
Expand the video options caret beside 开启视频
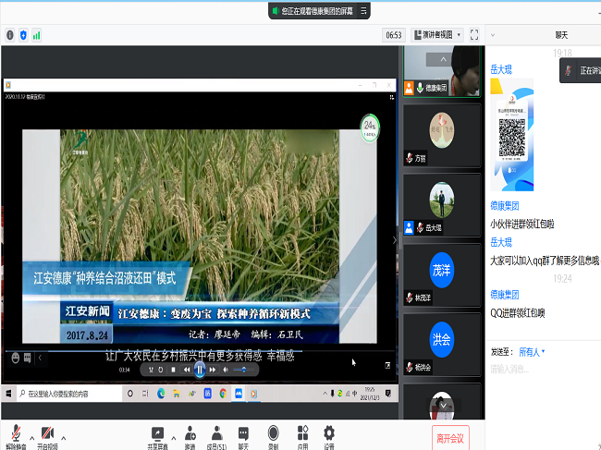coord(64,438)
